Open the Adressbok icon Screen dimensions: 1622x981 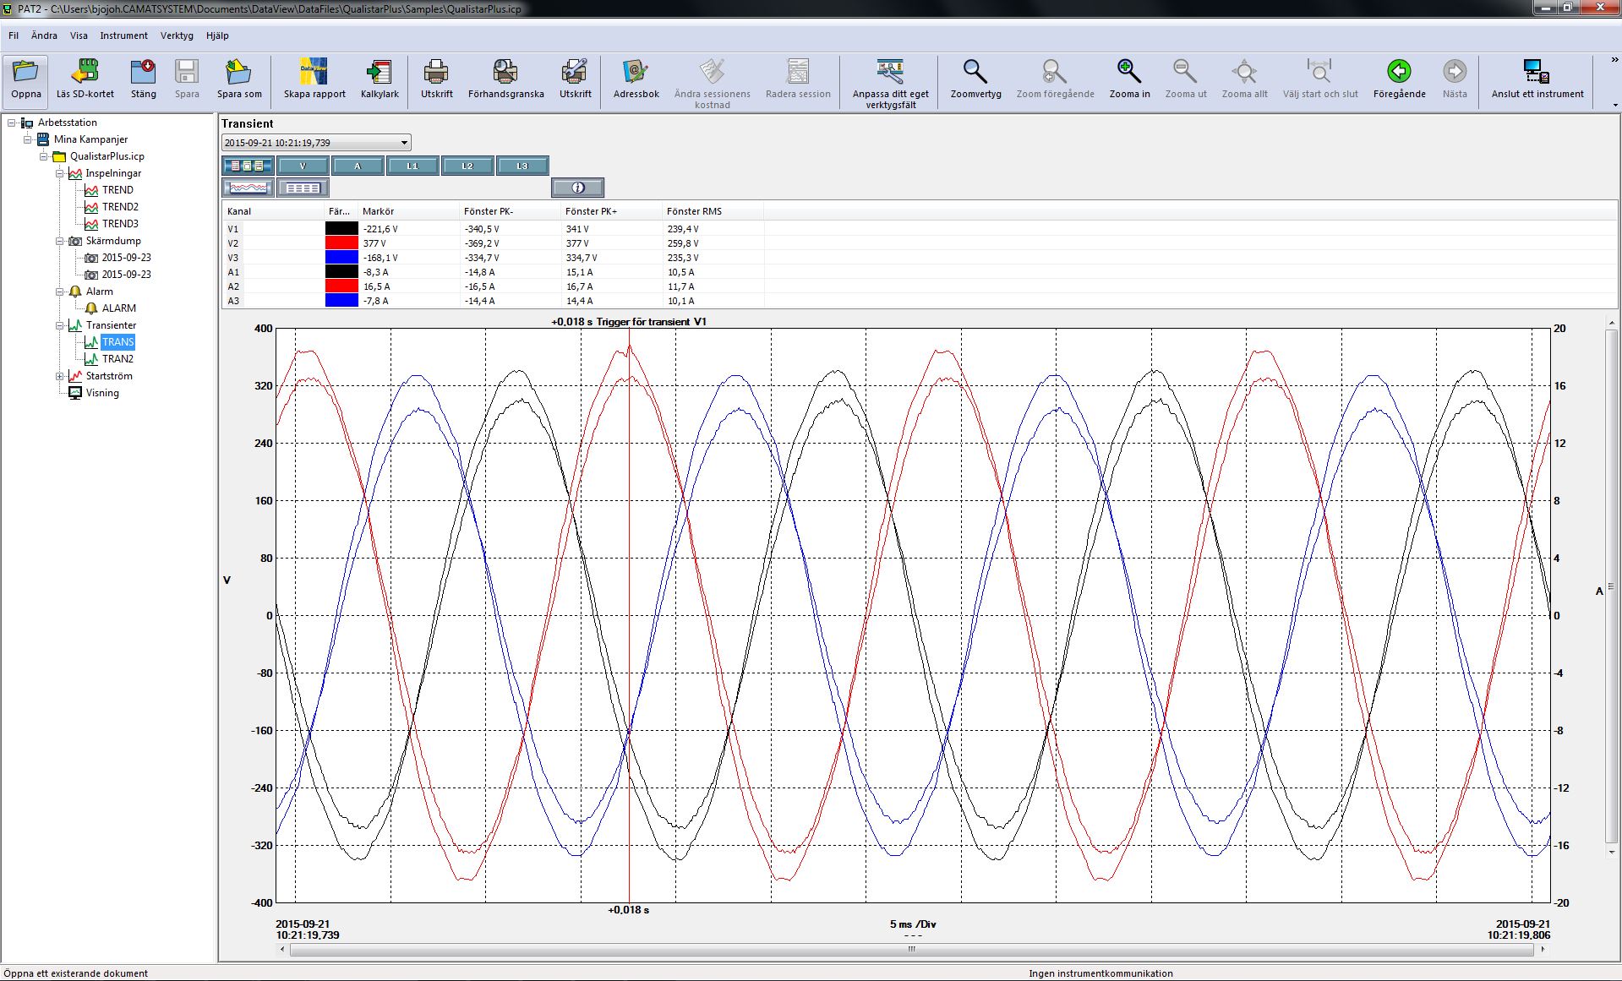point(636,73)
